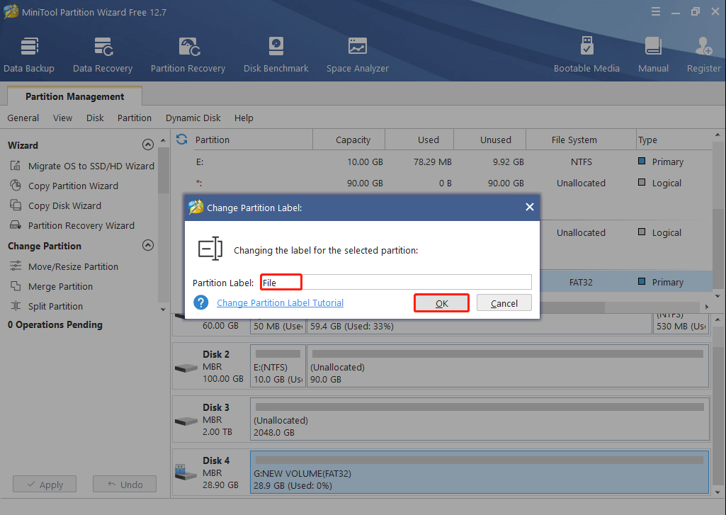Click Migrate OS to SSD/HD Wizard

click(x=91, y=166)
